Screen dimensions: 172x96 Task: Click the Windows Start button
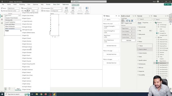2,94
